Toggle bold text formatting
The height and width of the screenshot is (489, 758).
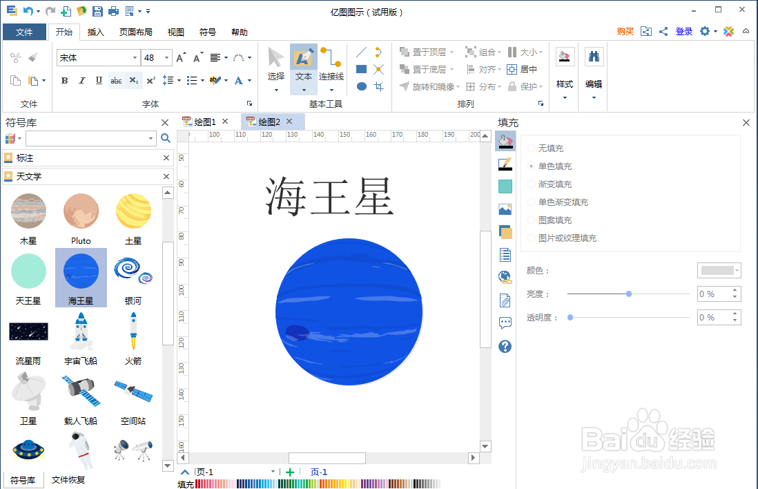[64, 80]
